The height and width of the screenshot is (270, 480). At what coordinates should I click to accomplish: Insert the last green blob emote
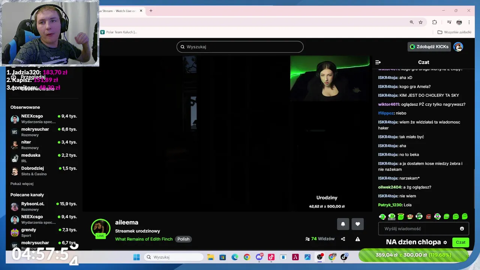coord(465,216)
